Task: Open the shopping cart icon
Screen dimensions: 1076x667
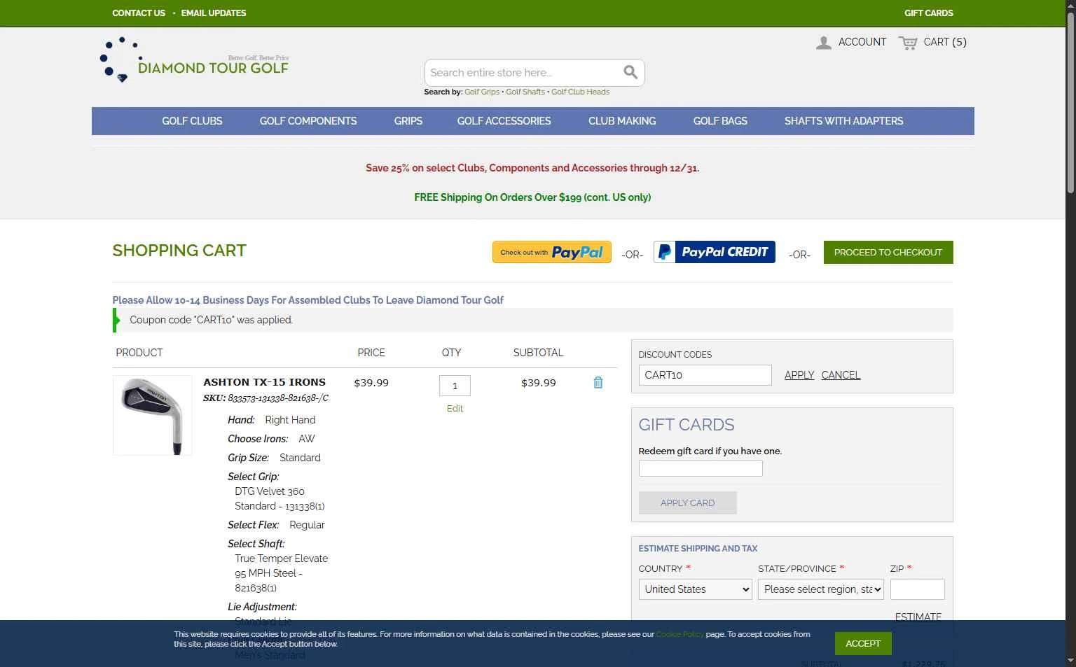Action: point(908,43)
